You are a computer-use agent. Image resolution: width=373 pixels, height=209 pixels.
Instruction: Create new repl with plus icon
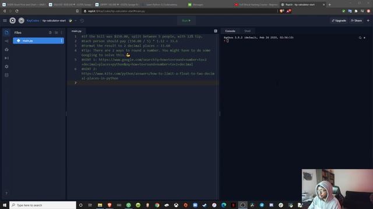point(368,21)
